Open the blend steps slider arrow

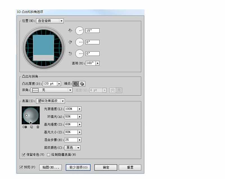coord(80,140)
